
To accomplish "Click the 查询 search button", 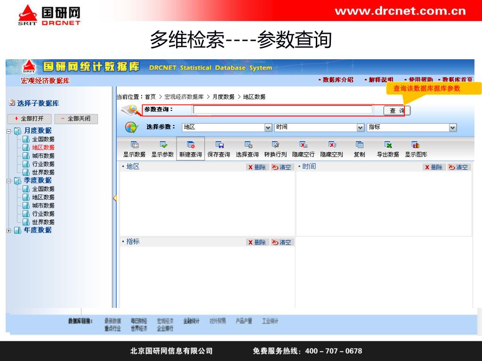I will (x=397, y=110).
